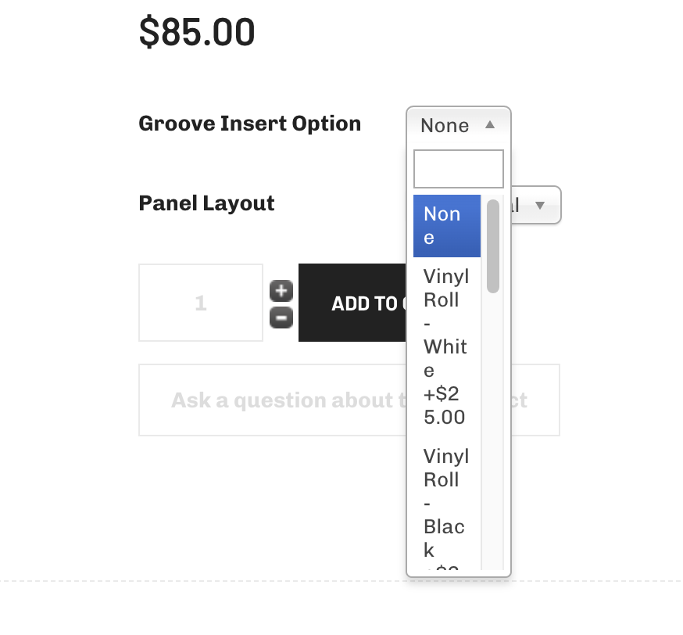This screenshot has height=635, width=683.
Task: Click the $85.00 price text
Action: click(197, 33)
